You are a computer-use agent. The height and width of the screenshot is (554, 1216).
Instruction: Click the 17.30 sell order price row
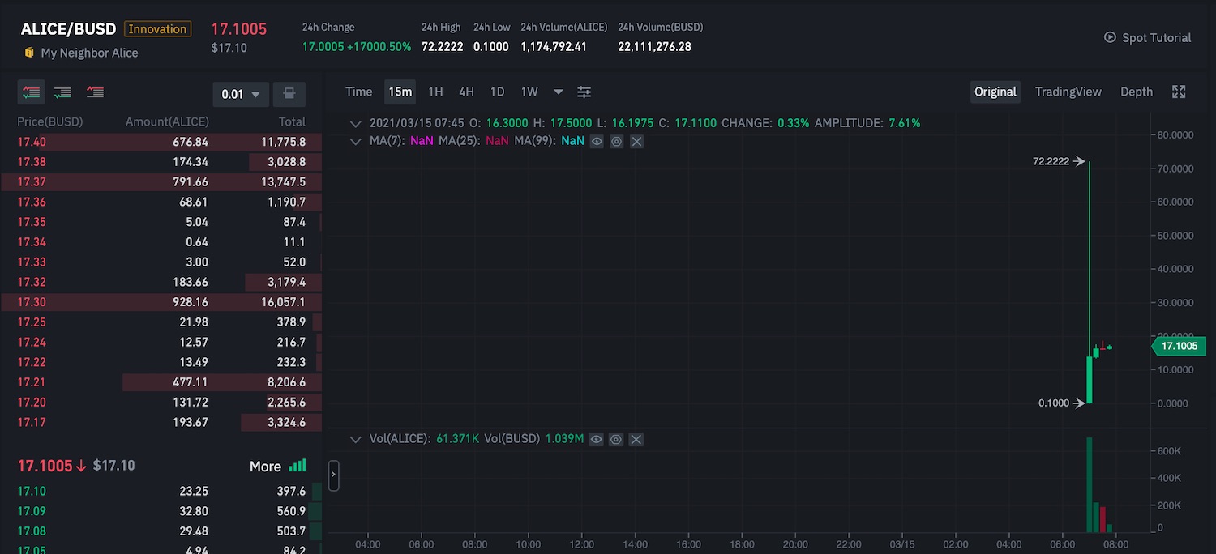pos(32,301)
